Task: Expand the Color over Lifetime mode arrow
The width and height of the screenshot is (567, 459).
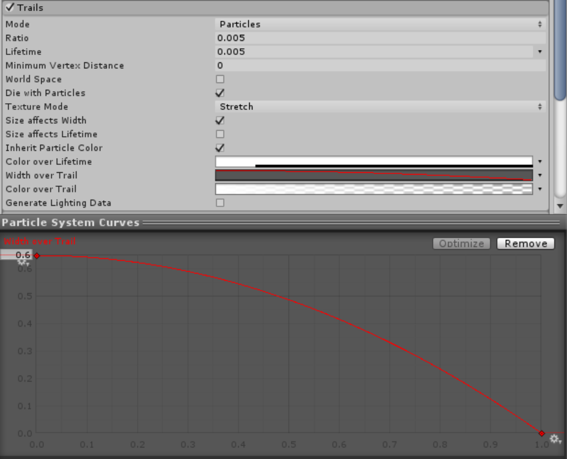Action: (x=540, y=162)
